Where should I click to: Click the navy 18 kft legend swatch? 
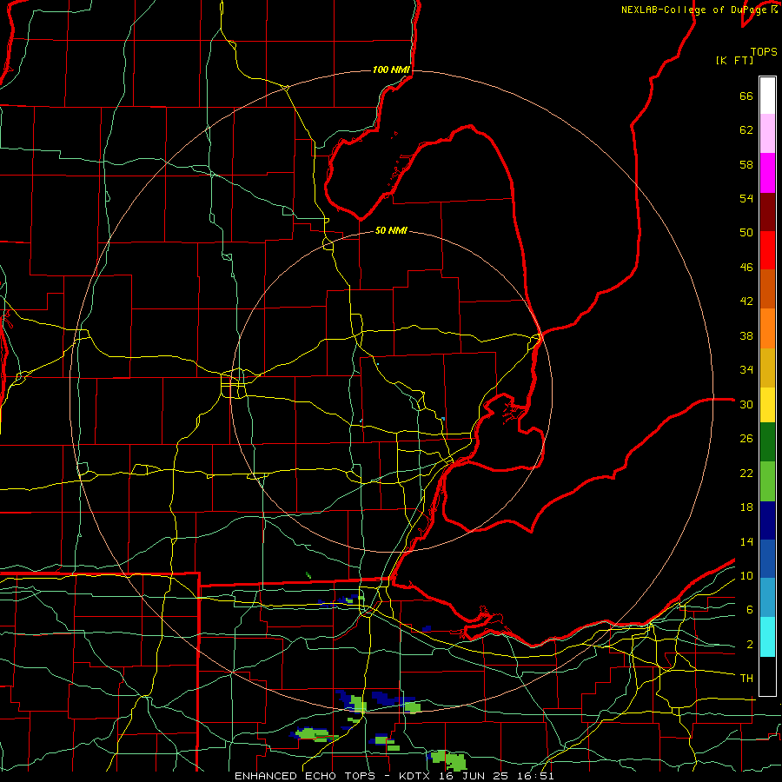coord(767,520)
